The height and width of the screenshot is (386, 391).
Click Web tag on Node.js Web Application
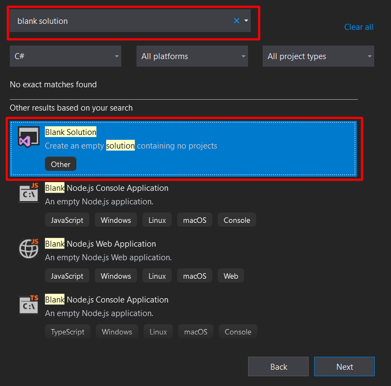coord(231,275)
